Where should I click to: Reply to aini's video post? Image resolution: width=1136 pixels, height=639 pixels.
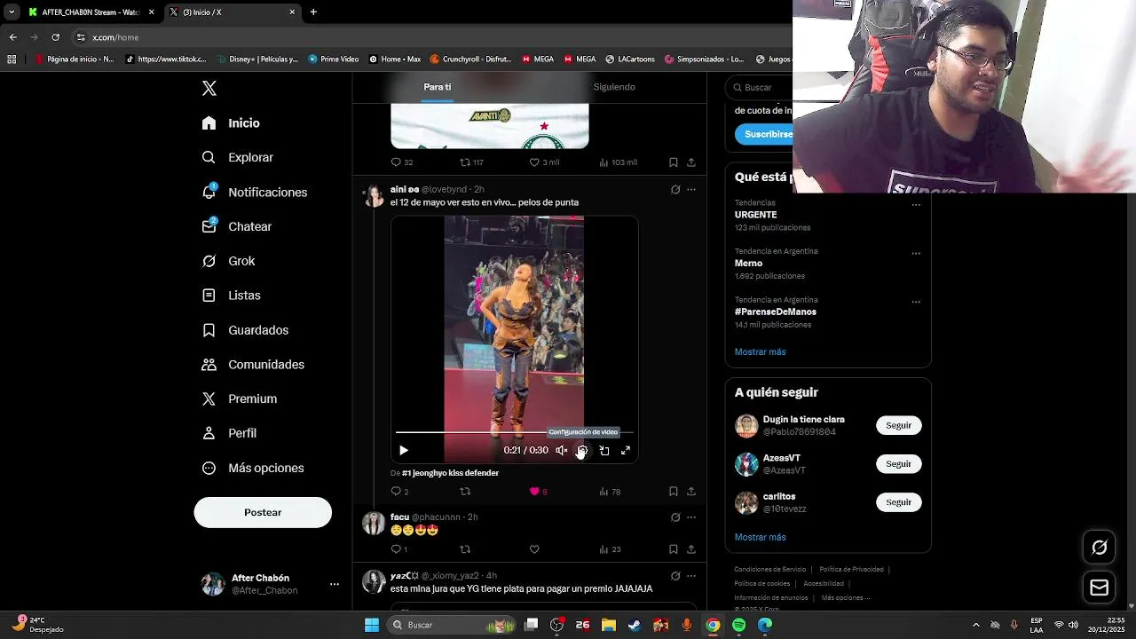[397, 492]
